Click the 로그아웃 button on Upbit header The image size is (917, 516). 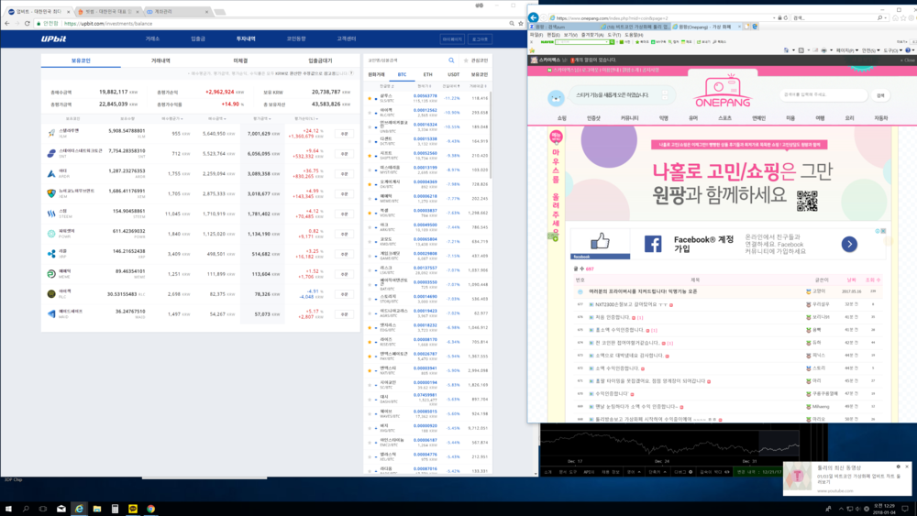point(480,39)
